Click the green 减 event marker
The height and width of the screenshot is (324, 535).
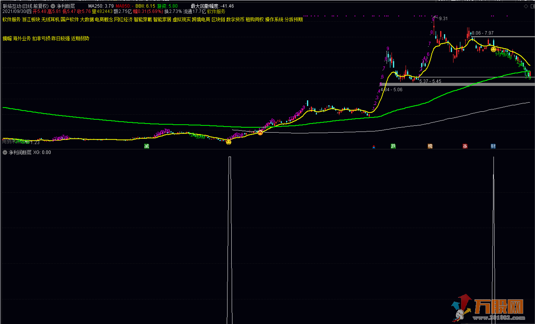pos(146,146)
